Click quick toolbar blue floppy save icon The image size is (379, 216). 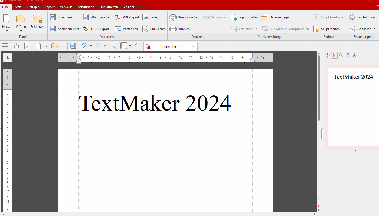pyautogui.click(x=73, y=46)
